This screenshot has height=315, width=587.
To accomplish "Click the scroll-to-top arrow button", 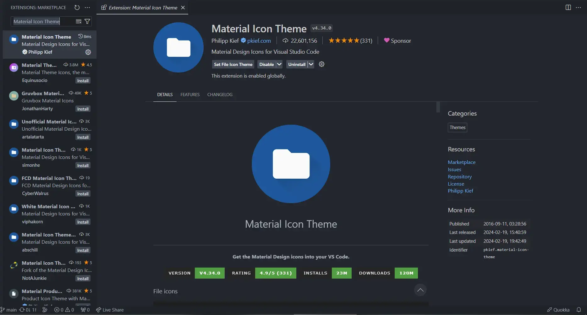I will [420, 290].
